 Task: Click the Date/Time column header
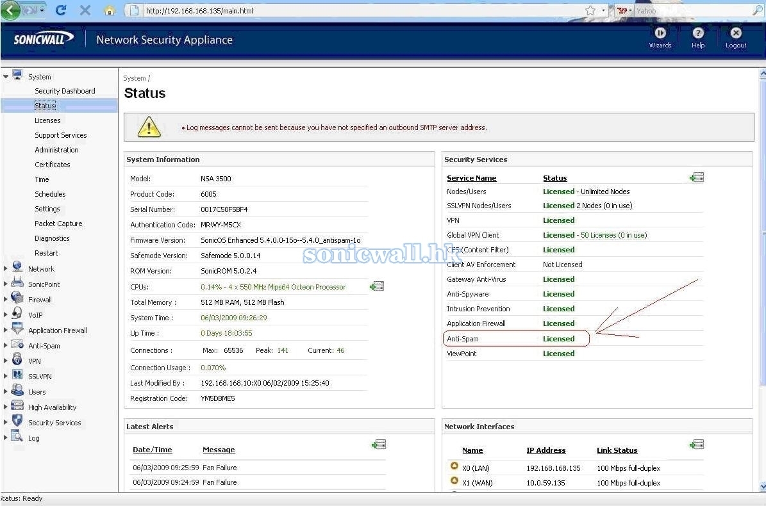[x=153, y=450]
